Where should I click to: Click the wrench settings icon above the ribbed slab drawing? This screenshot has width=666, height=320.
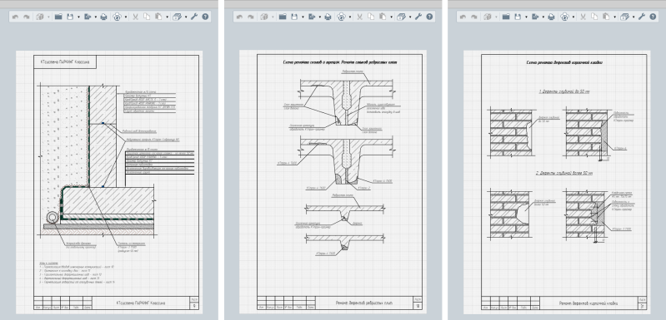pyautogui.click(x=418, y=17)
